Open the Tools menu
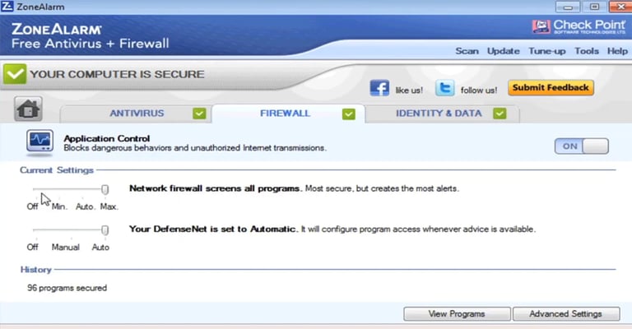Viewport: 632px width, 329px height. [586, 51]
